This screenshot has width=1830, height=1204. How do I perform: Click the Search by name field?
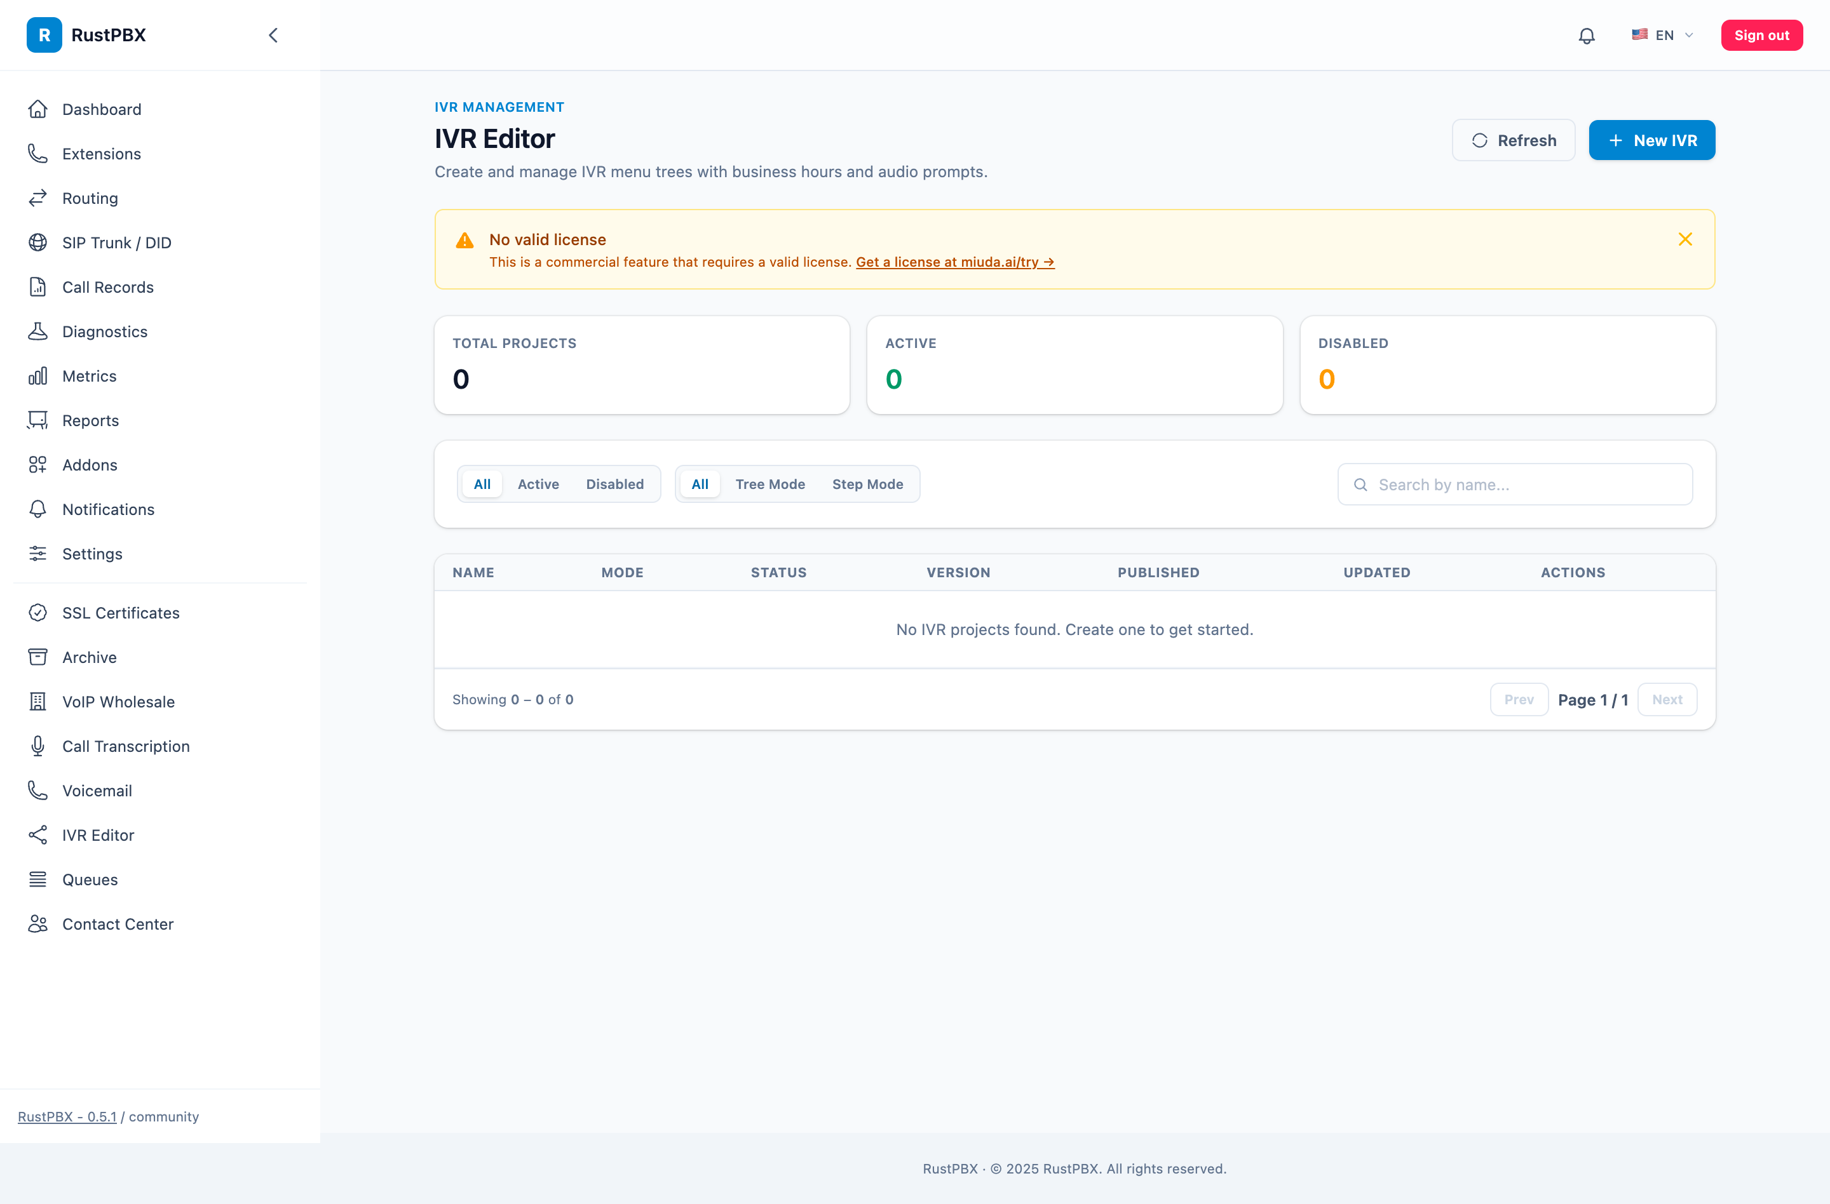click(x=1515, y=485)
